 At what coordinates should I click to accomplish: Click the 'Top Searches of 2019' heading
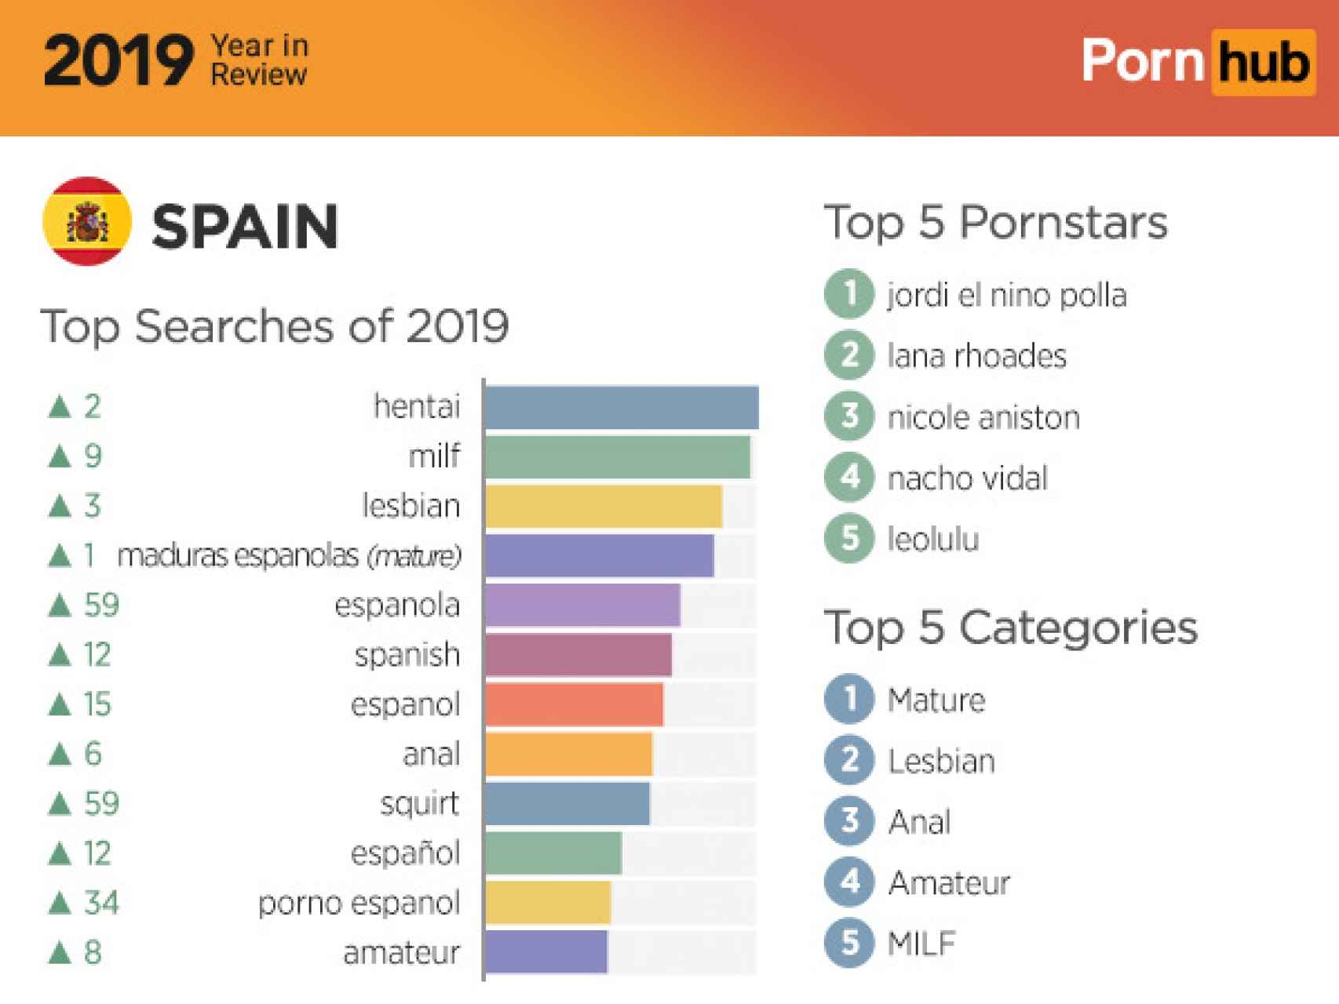tap(275, 326)
